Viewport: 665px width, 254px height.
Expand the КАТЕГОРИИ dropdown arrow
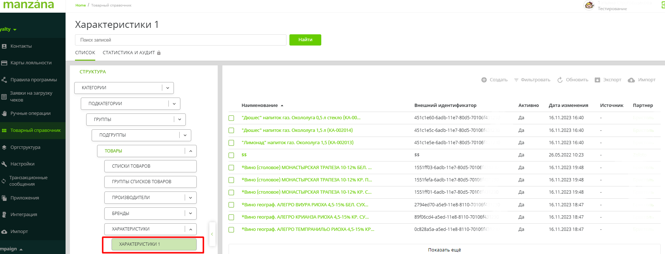point(168,88)
